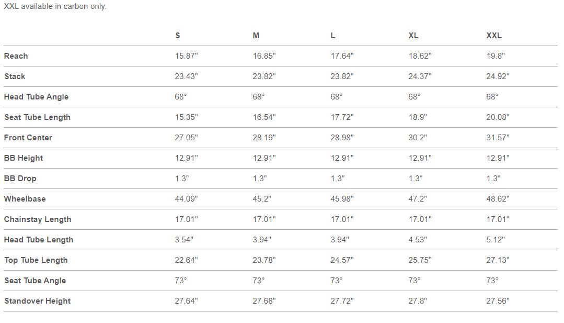This screenshot has height=323, width=564.
Task: Select the Front Center row label
Action: pyautogui.click(x=28, y=138)
